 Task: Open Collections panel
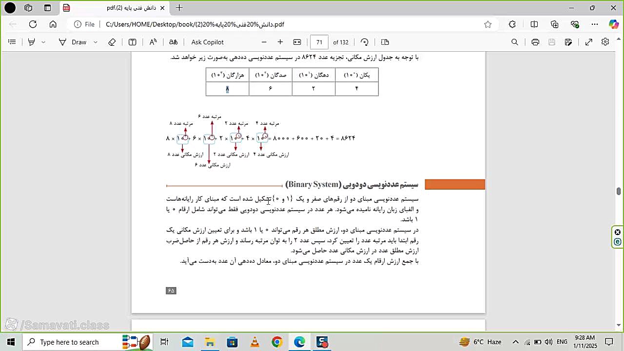point(555,24)
